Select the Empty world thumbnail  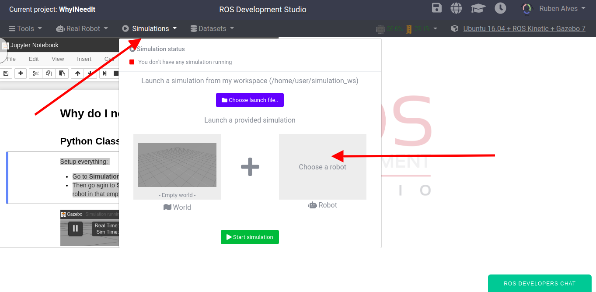[177, 166]
